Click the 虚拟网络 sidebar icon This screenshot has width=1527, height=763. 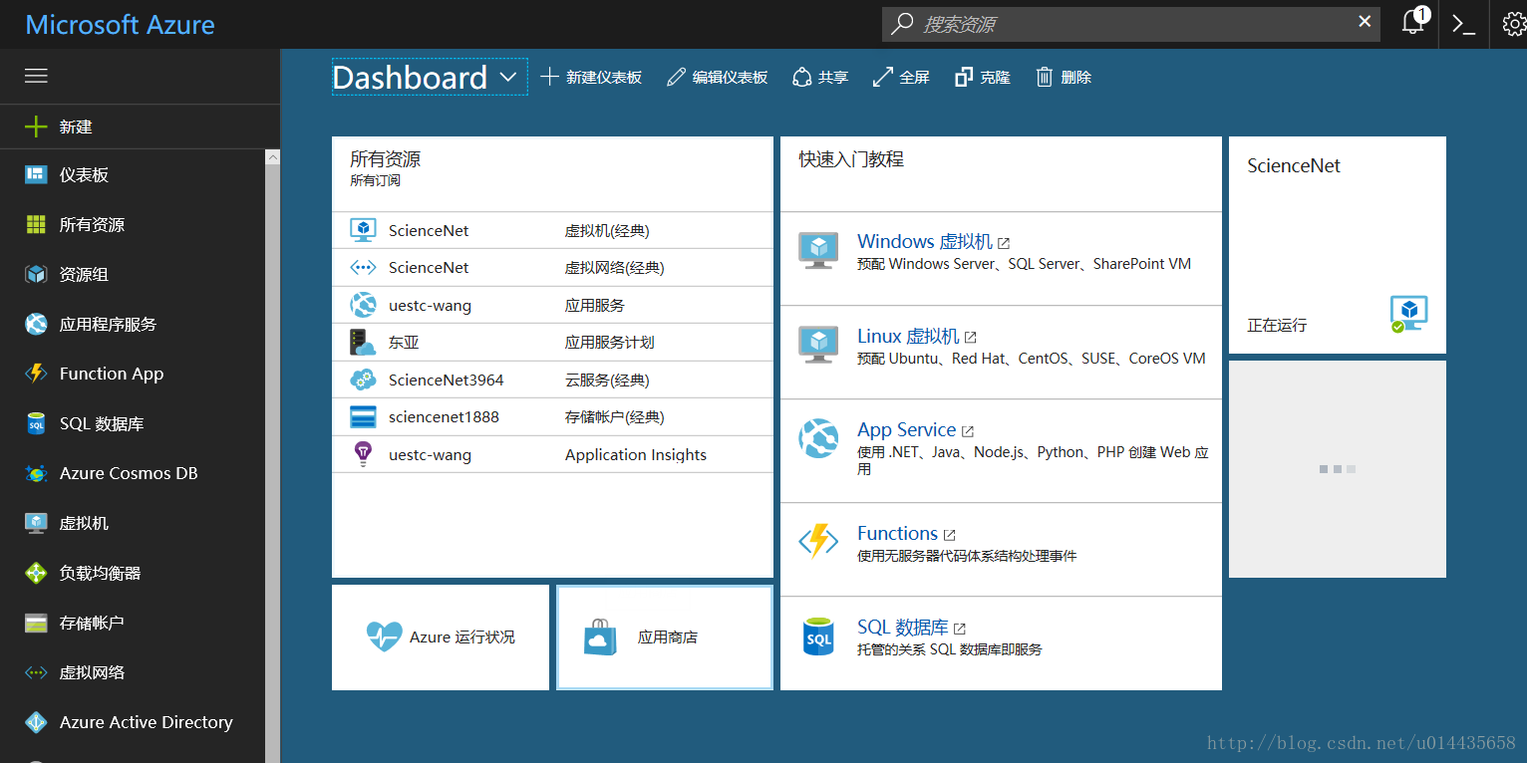coord(36,673)
